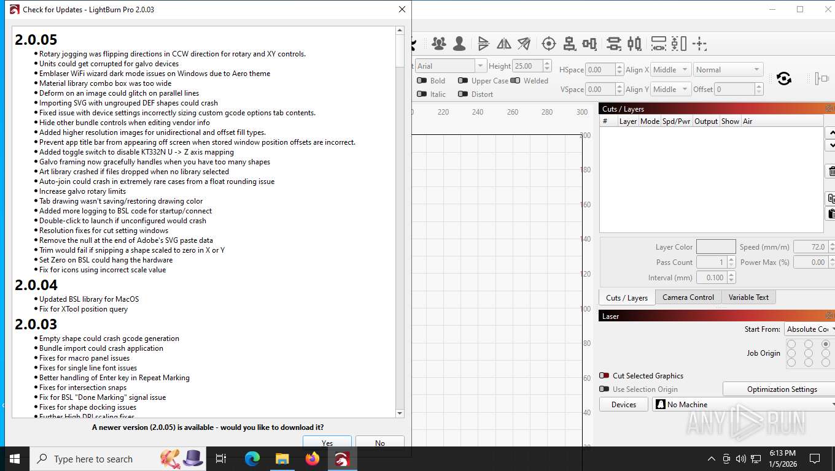Click the Move to Page Center icon
Viewport: 835px width, 471px height.
[699, 44]
